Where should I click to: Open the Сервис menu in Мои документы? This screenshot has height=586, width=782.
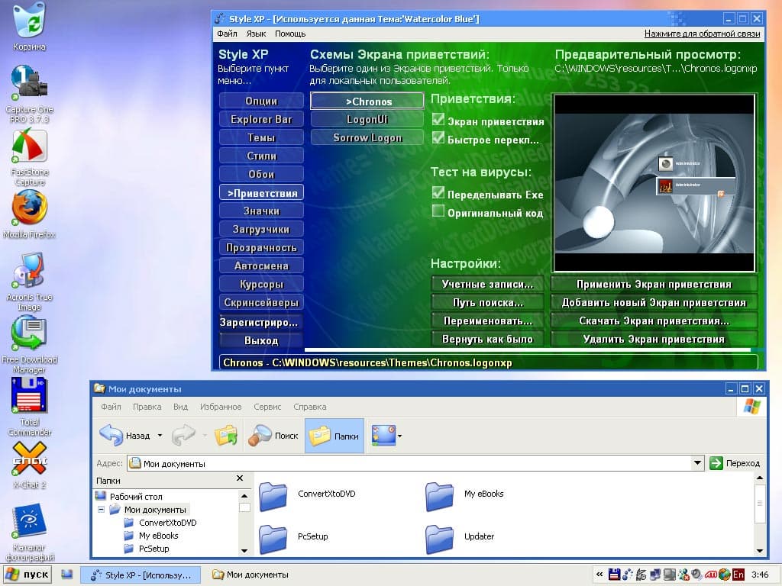(x=267, y=407)
